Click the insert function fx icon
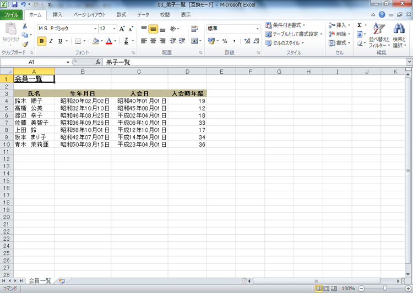Screen dimensions: 413x293 [x=98, y=62]
